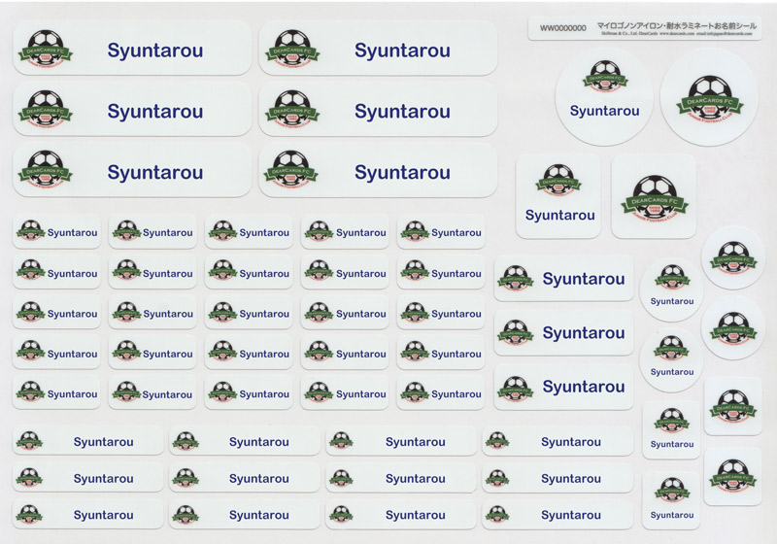The width and height of the screenshot is (777, 544).
Task: Click the logo on the square Syuntarou sticker
Action: (558, 180)
